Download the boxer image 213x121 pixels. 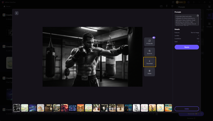149,62
